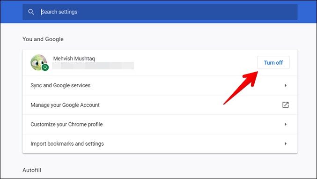
Task: Click the Autofill section heading
Action: [x=32, y=170]
